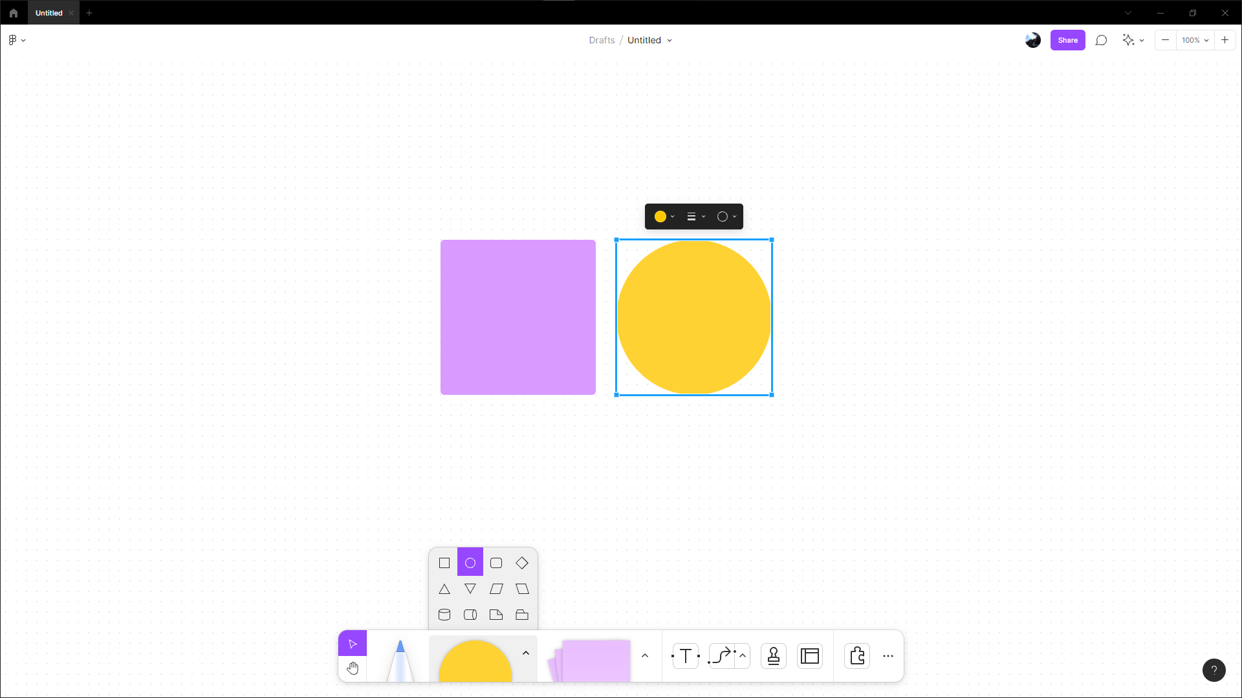Toggle AI assistant features menu
The height and width of the screenshot is (698, 1242).
click(x=1132, y=40)
